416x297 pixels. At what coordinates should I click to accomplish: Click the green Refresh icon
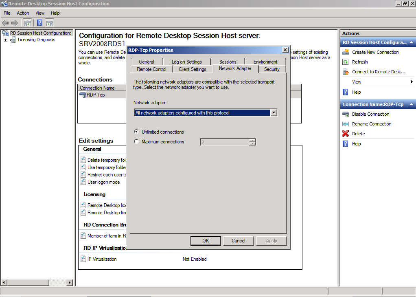pos(346,62)
